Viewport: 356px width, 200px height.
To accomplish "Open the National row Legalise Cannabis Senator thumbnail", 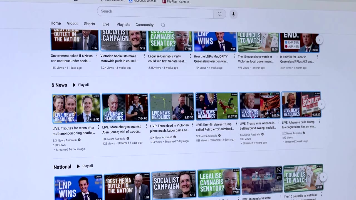I will (x=219, y=182).
